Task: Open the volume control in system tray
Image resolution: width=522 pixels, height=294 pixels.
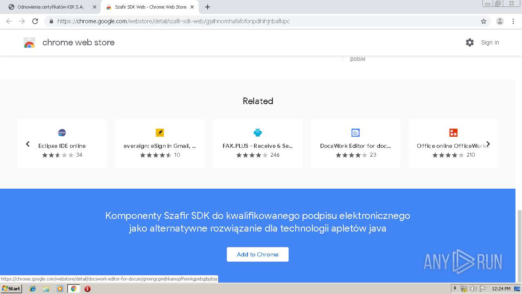Action: 473,289
